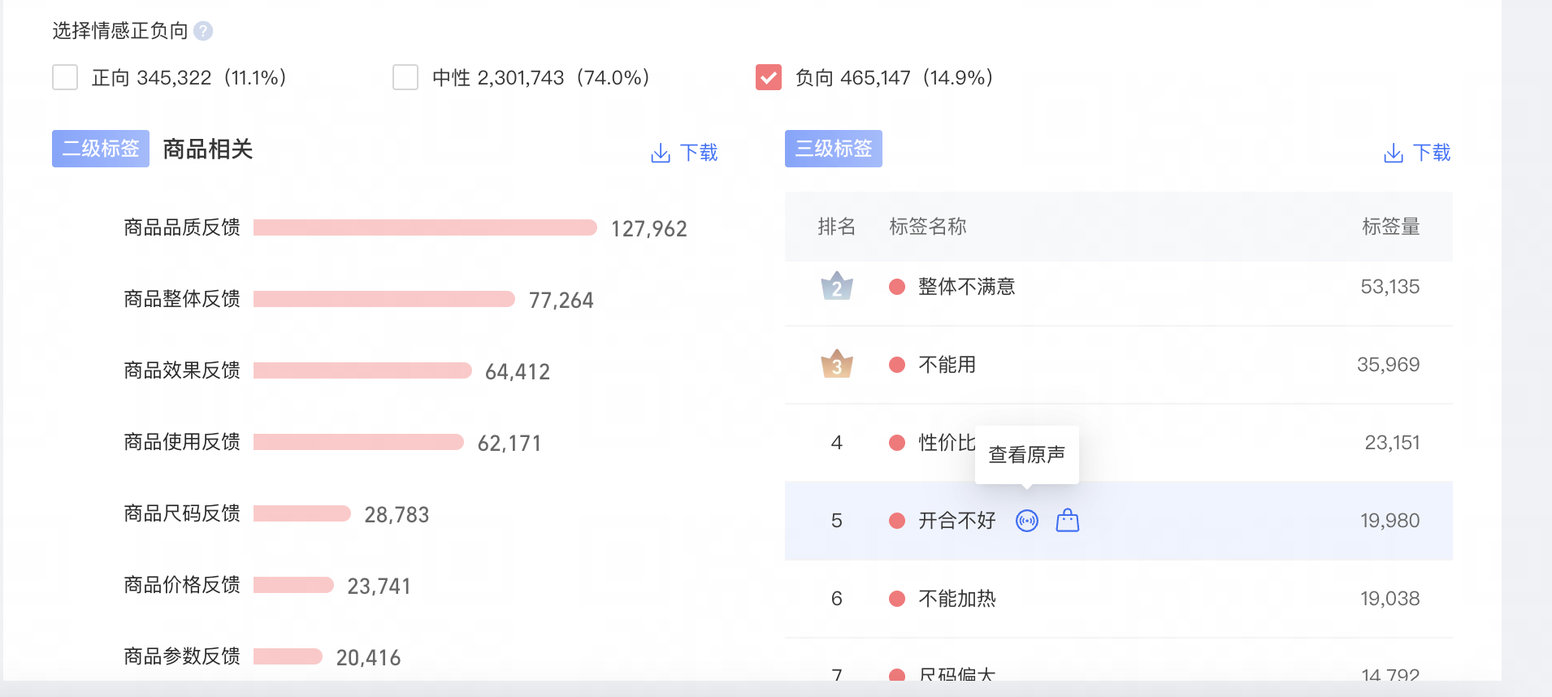Click the rank 2 crown badge
This screenshot has width=1552, height=697.
[x=836, y=286]
